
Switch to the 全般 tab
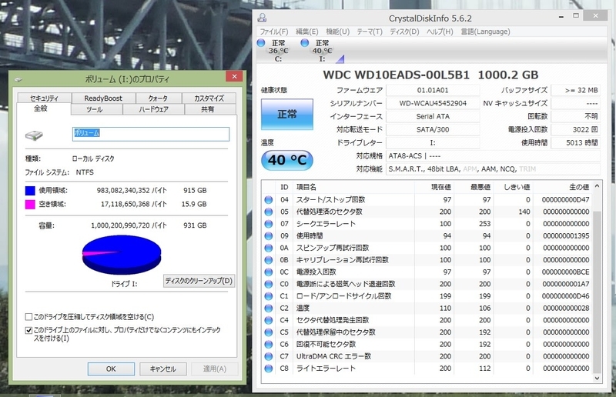[41, 108]
